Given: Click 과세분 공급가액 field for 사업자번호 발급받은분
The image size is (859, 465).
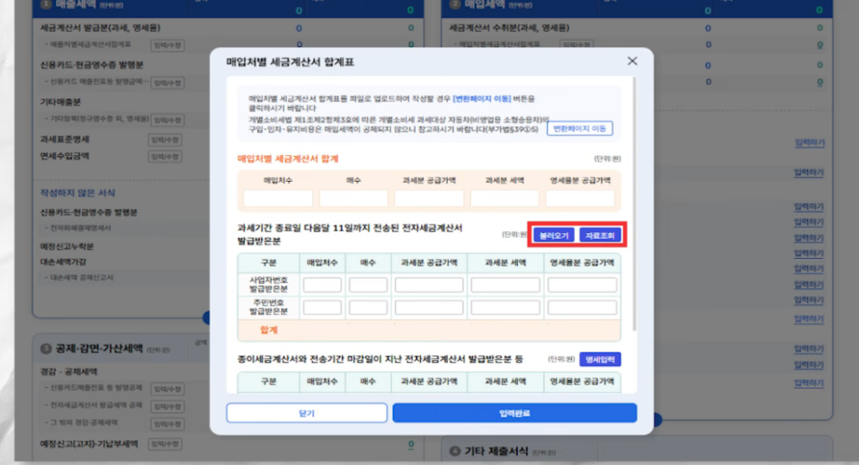Looking at the screenshot, I should 429,285.
